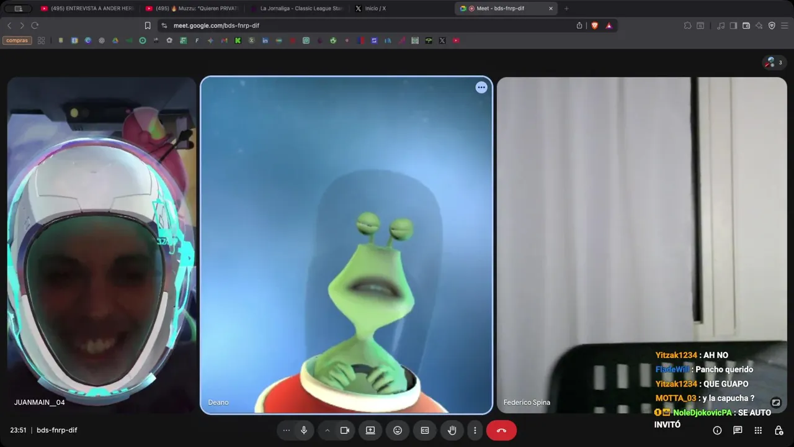Open Brave Wallet icon
The image size is (794, 447).
(746, 25)
